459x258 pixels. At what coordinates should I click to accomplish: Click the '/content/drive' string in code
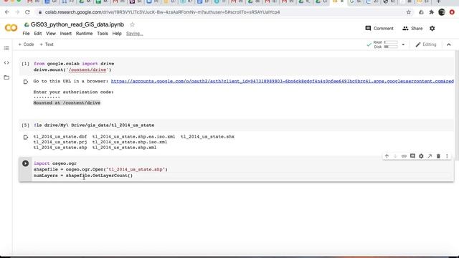[x=87, y=70]
